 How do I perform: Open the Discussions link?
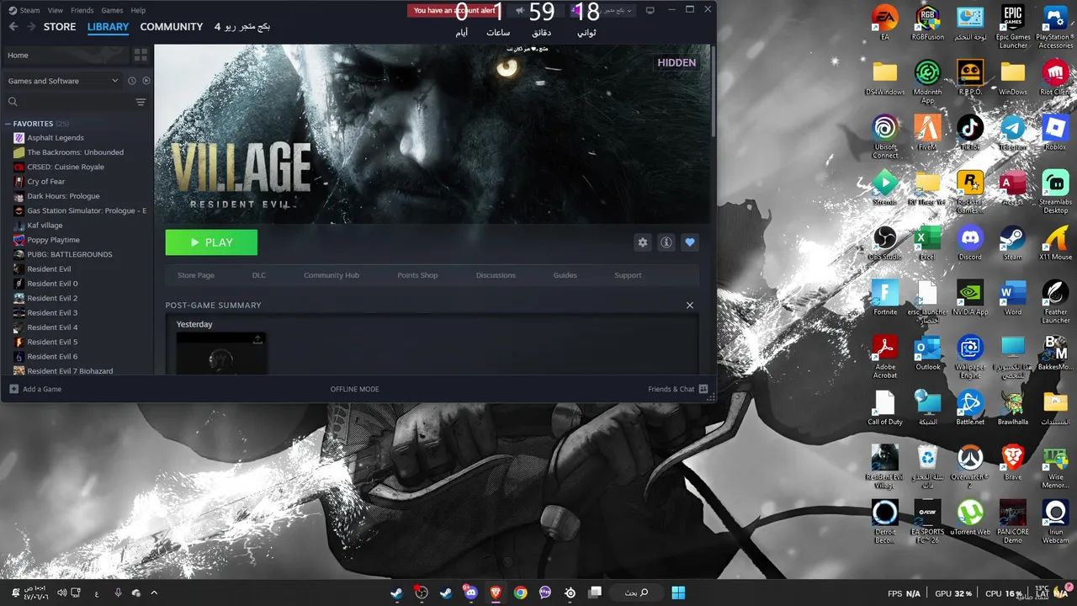[496, 275]
